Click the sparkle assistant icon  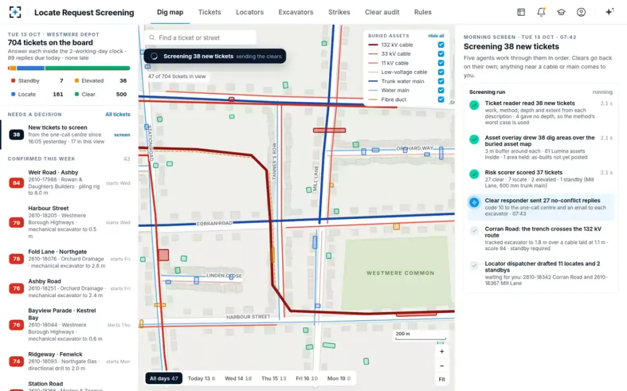coord(609,12)
